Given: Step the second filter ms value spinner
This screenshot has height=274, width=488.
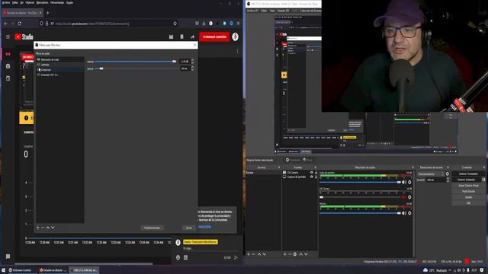Looking at the screenshot, I should pos(192,68).
